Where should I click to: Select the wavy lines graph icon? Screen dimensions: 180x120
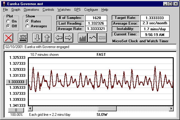tap(102, 38)
